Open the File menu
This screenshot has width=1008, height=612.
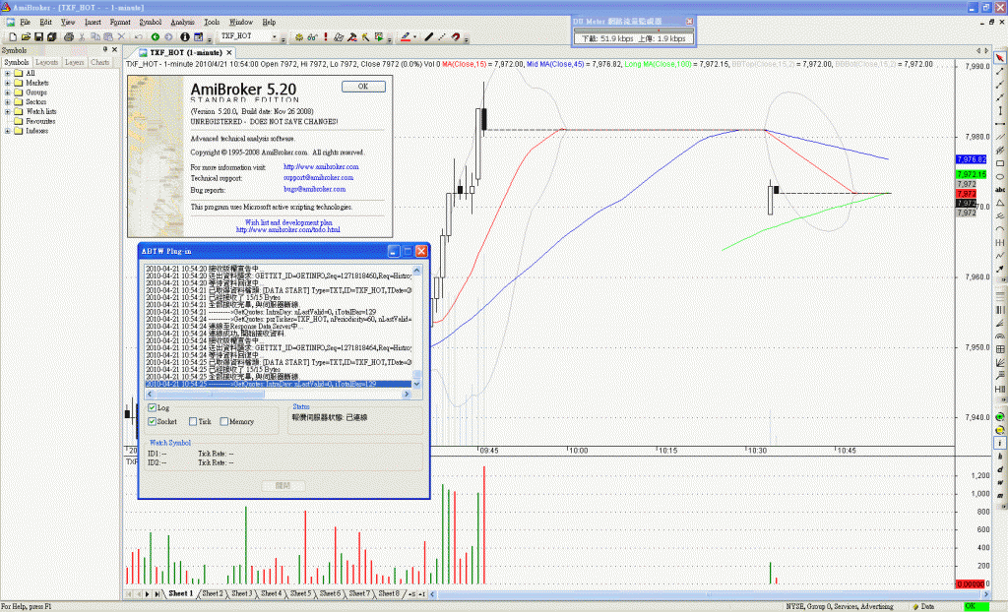[x=25, y=22]
